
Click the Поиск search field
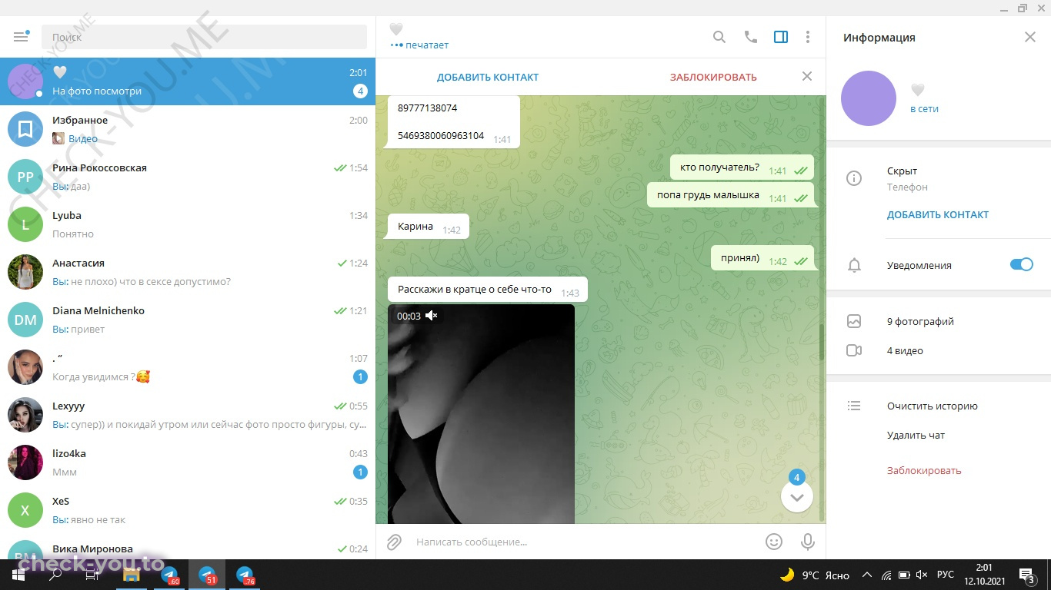204,37
